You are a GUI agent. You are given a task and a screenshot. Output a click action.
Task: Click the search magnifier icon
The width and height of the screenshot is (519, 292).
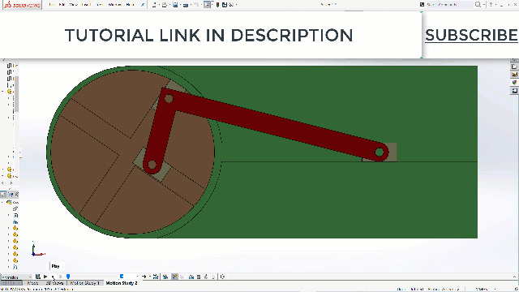(x=478, y=4)
